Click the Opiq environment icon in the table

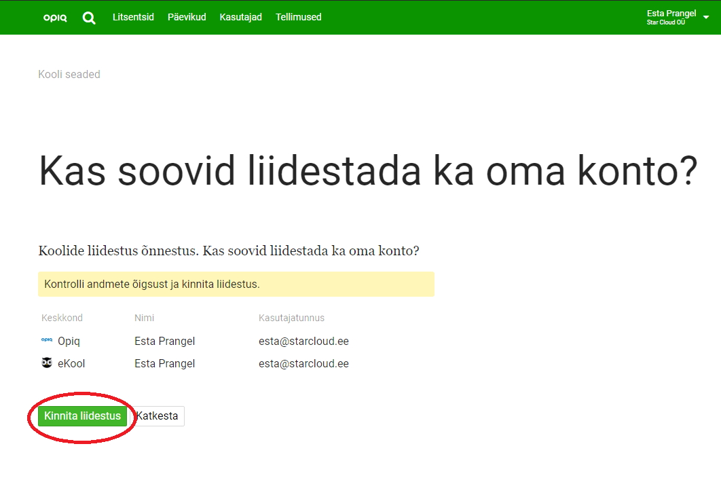click(47, 340)
